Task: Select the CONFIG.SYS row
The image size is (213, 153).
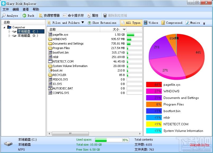Action: point(95,93)
